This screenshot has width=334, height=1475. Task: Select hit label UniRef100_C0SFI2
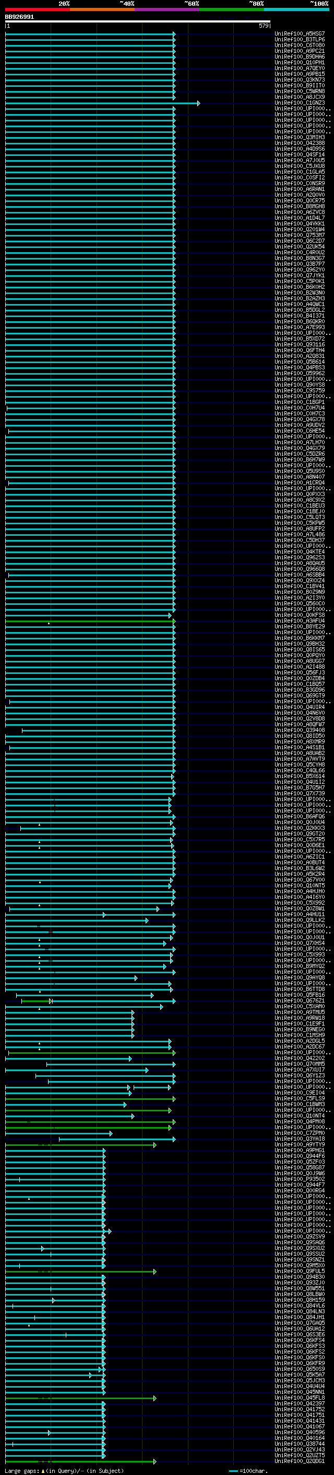[300, 177]
